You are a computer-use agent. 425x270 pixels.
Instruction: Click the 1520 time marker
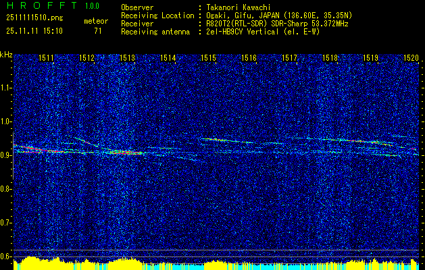(411, 57)
